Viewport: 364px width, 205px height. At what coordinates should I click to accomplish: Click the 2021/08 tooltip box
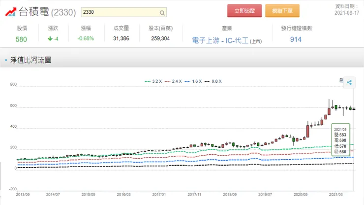pyautogui.click(x=340, y=139)
